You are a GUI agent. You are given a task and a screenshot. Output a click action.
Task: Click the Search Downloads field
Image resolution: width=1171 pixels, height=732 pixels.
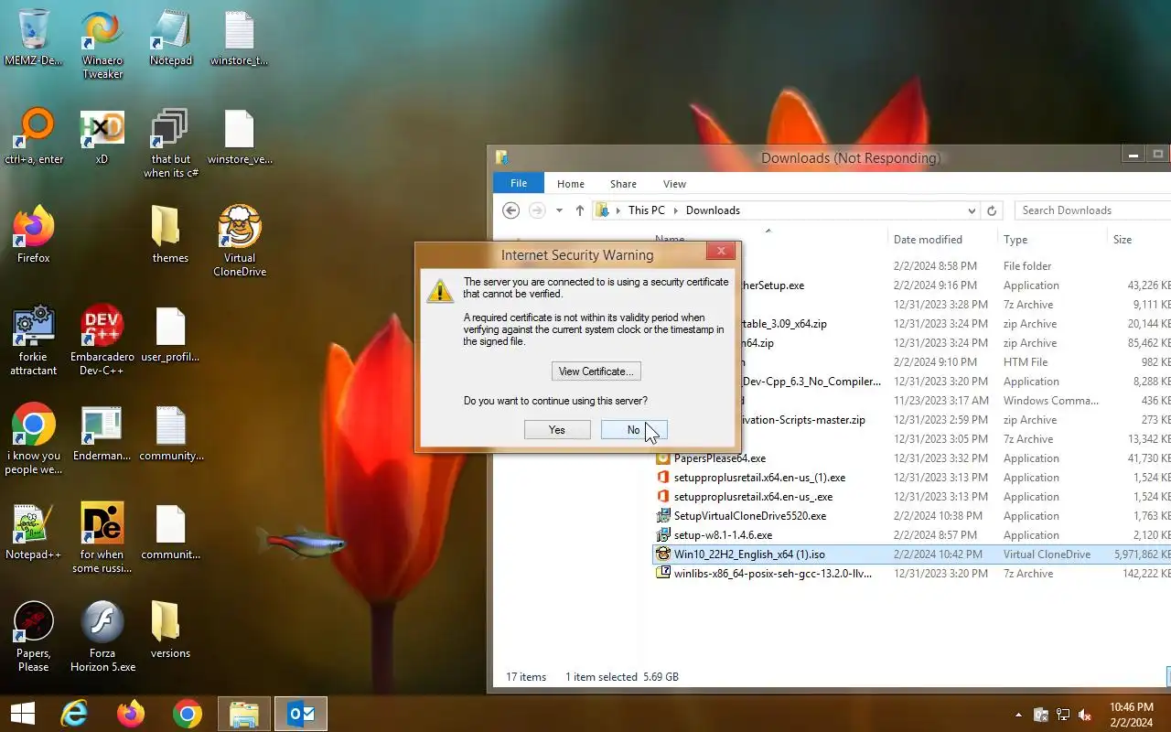pos(1092,210)
